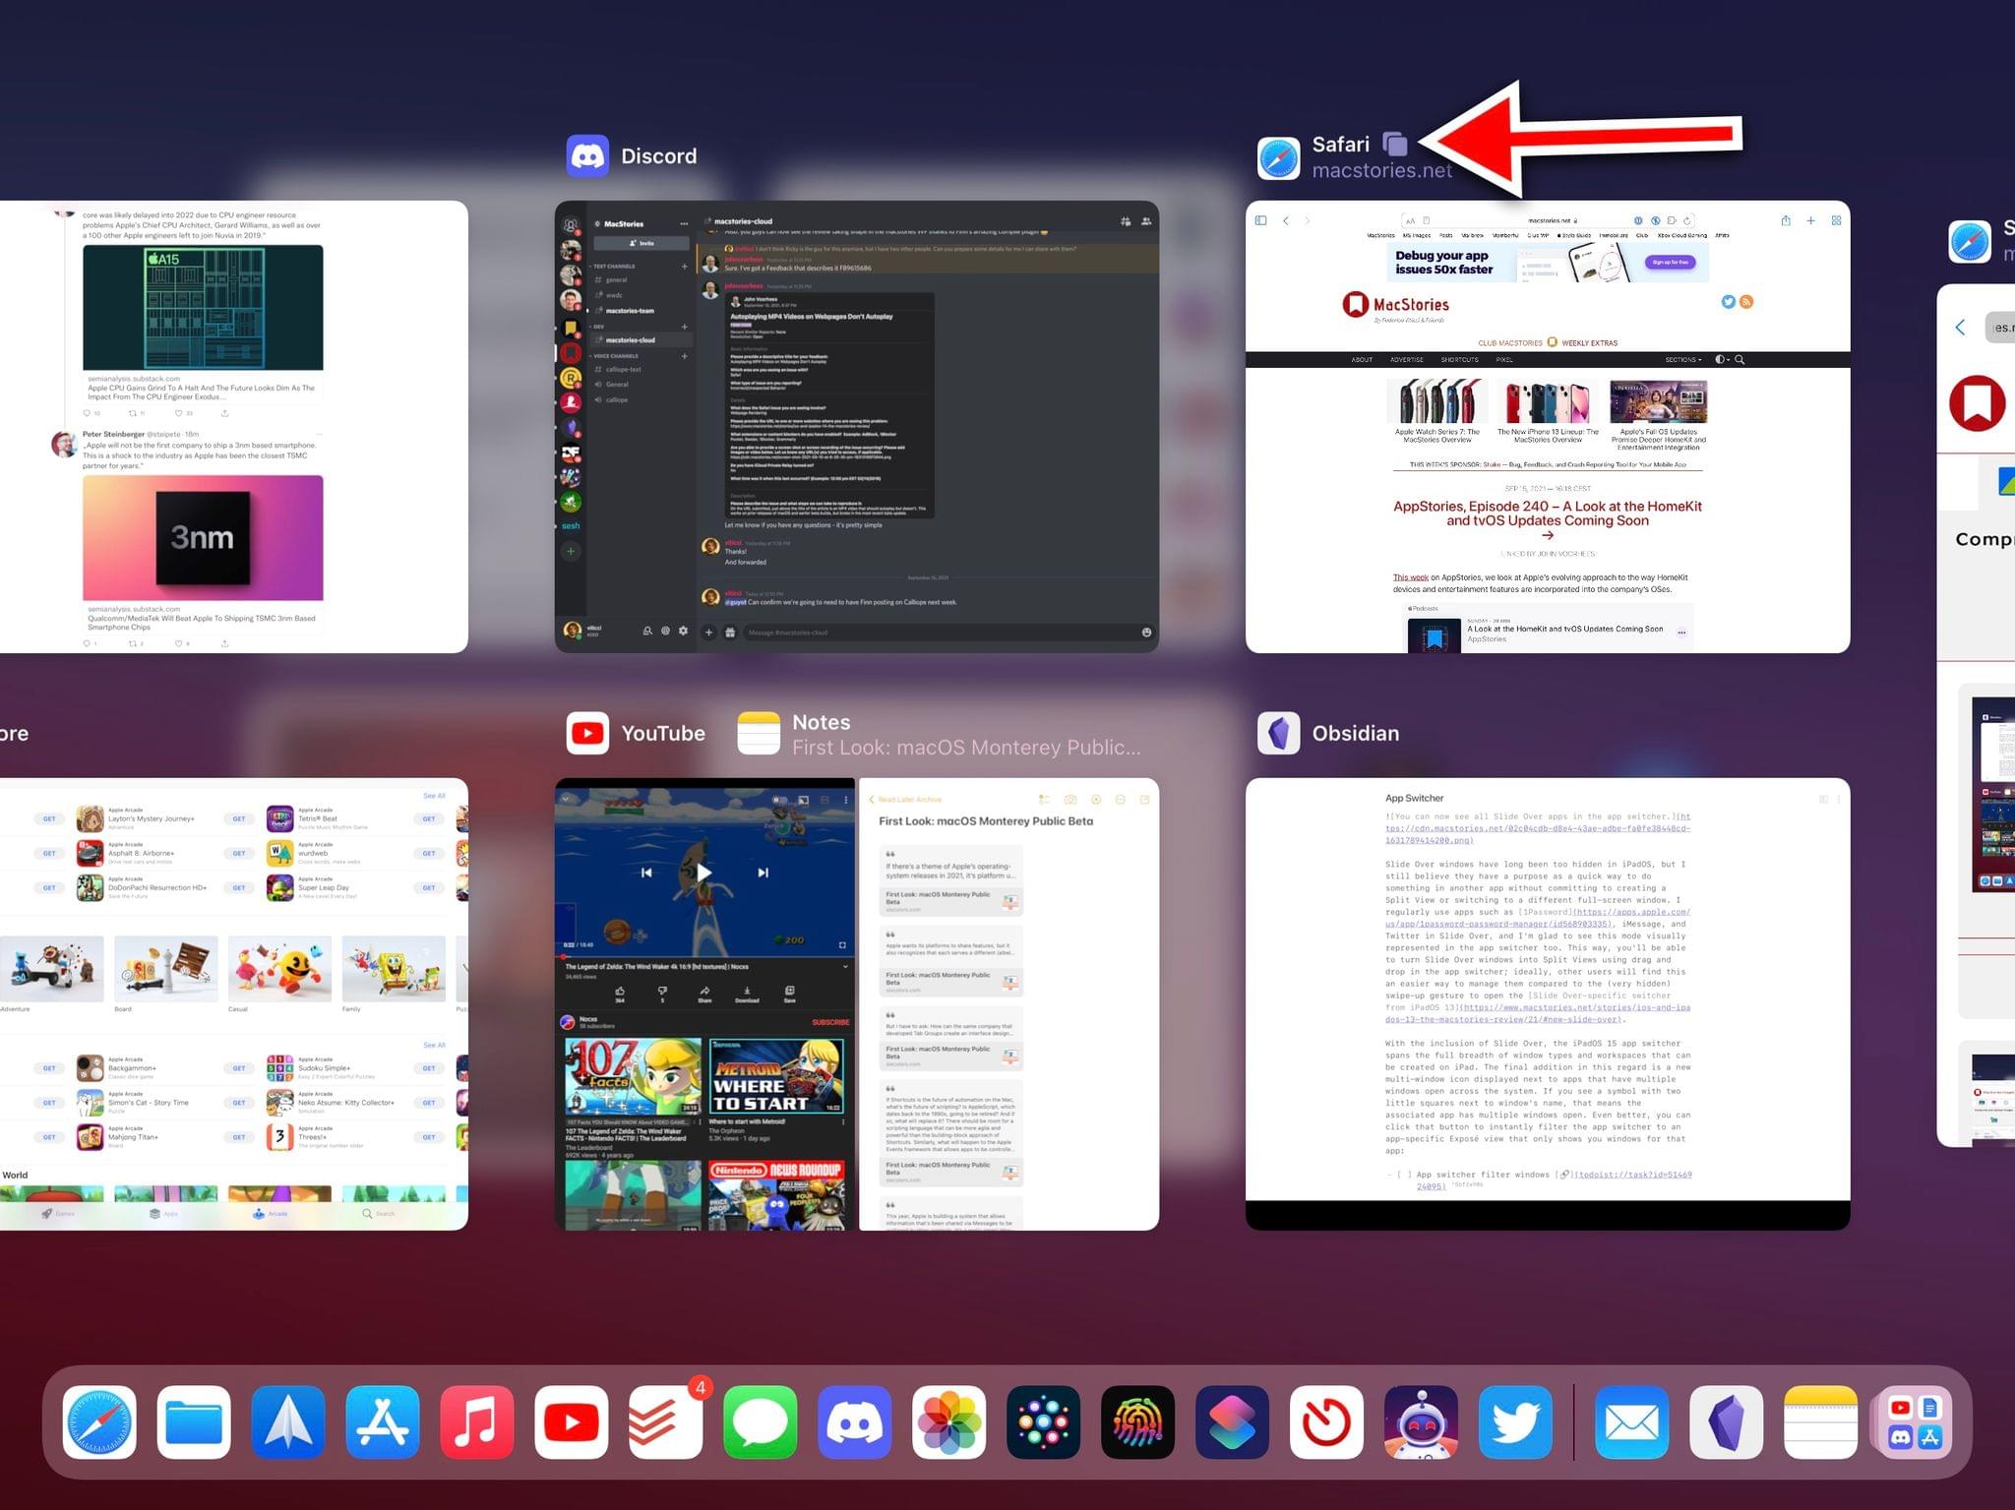Screen dimensions: 2015x1510
Task: Launch the Timery timer app in dock
Action: click(1326, 1421)
